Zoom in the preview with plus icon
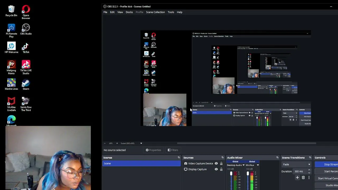Screen dimensions: 338x190 point(117,143)
